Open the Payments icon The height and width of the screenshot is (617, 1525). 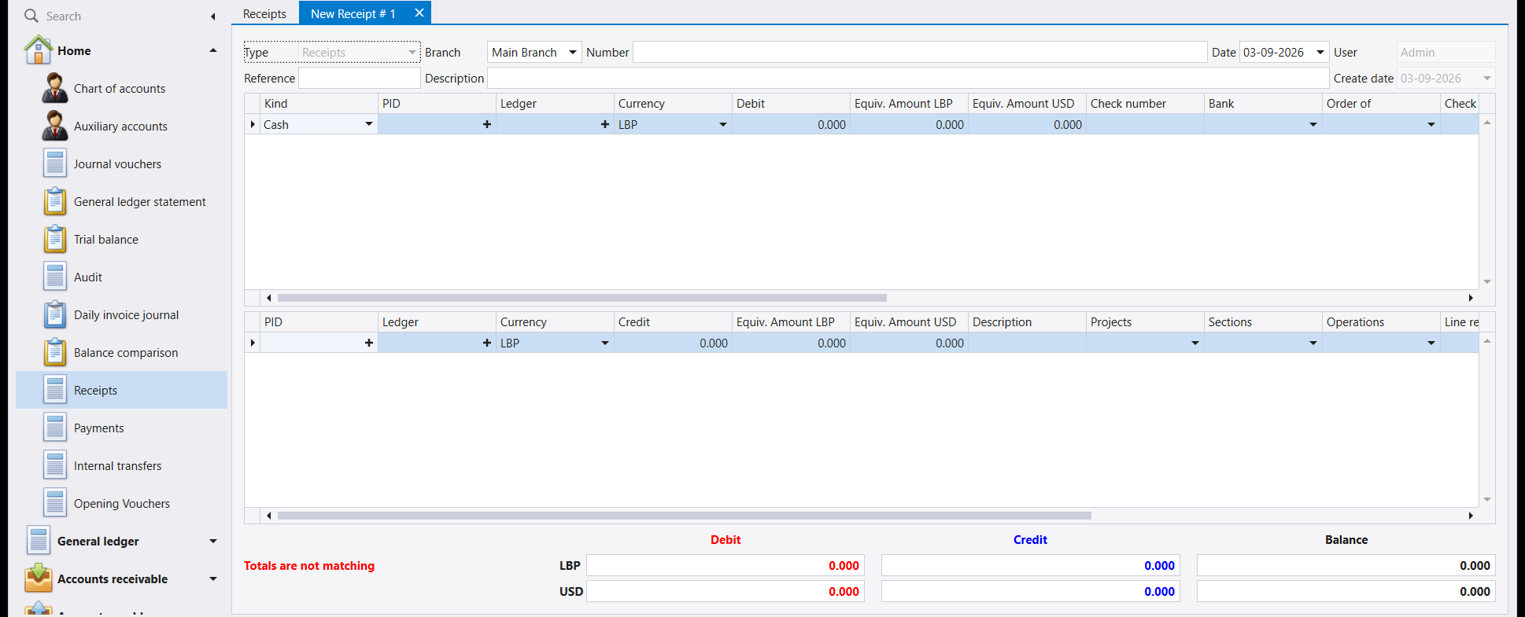coord(55,428)
